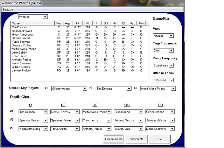Open the #2 SG Jameer Nelson dropdown
This screenshot has width=224, height=148.
coord(128,120)
